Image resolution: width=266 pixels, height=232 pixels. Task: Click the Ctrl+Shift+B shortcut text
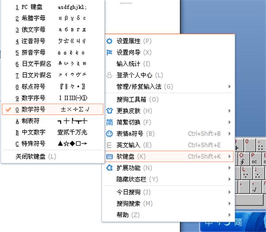pos(204,134)
